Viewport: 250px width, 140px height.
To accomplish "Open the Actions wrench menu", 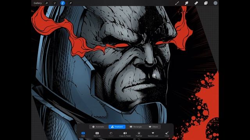I will [47, 3].
